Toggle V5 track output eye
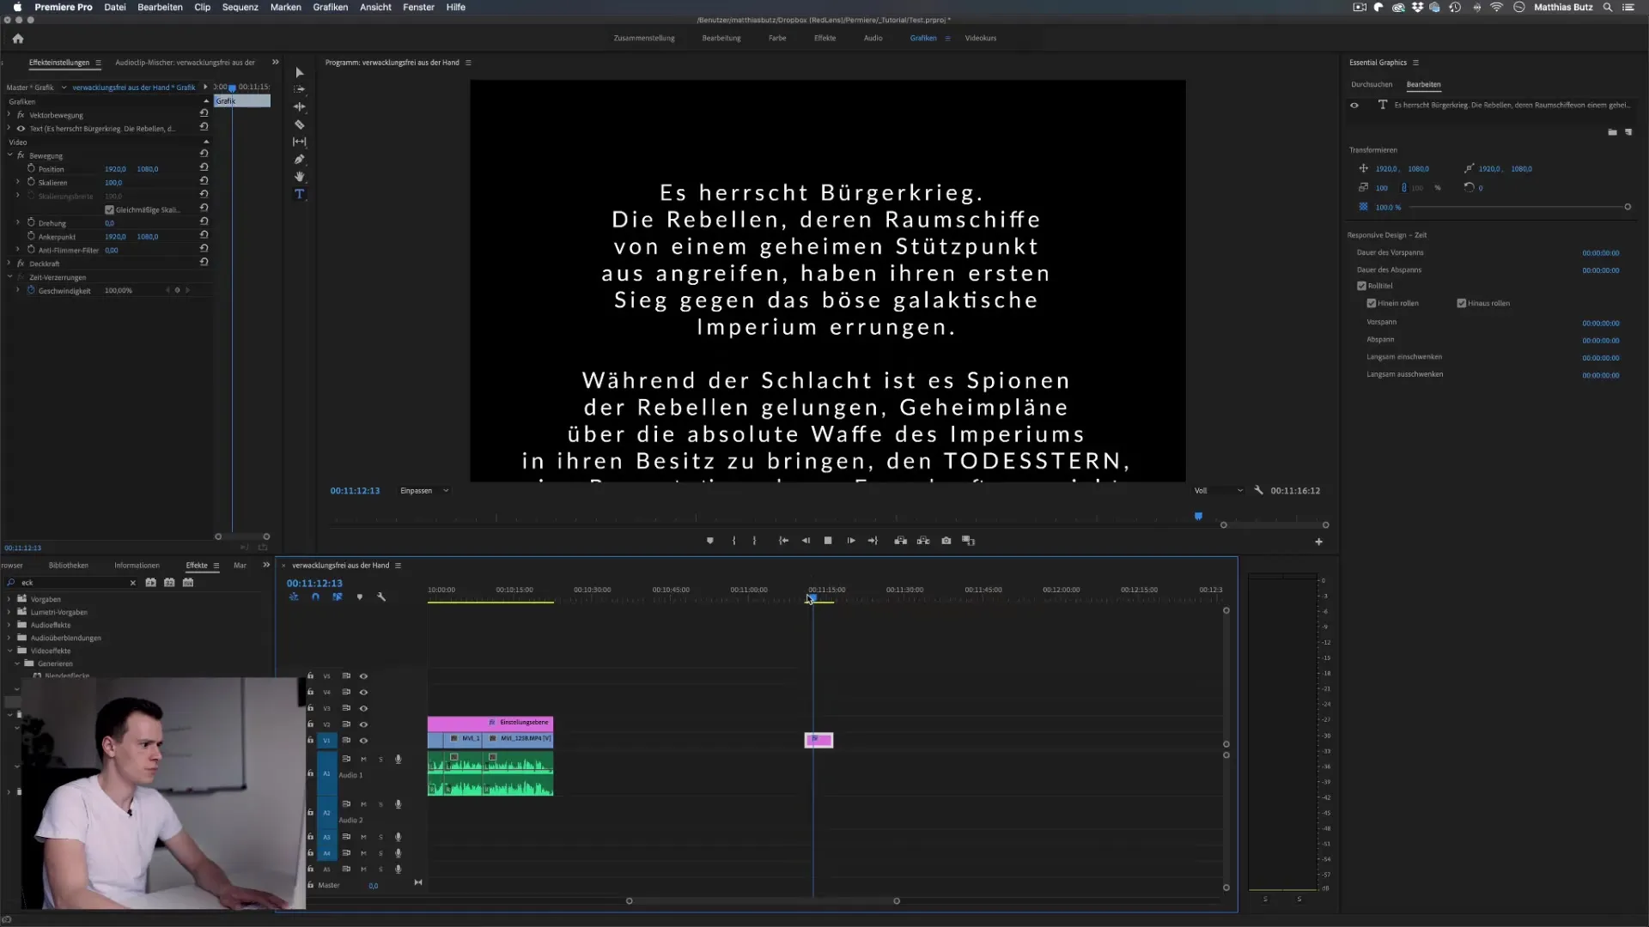The image size is (1649, 927). 363,676
